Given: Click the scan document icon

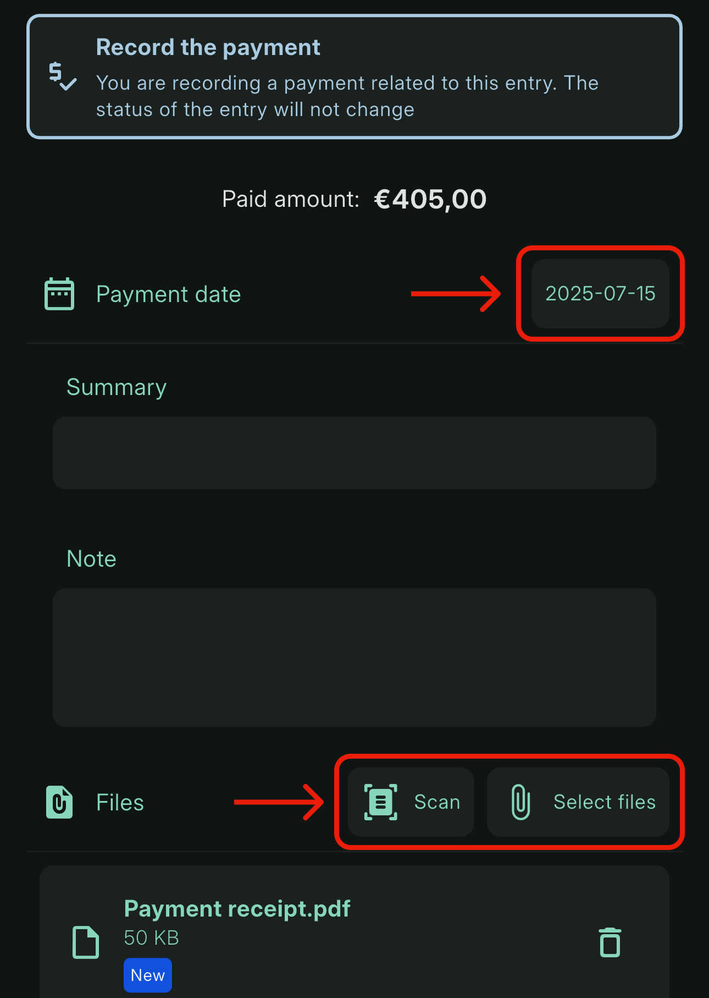Looking at the screenshot, I should coord(381,802).
